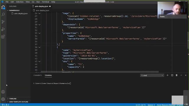The height and width of the screenshot is (106, 189).
Task: Open the Terminal menu
Action: (45, 2)
